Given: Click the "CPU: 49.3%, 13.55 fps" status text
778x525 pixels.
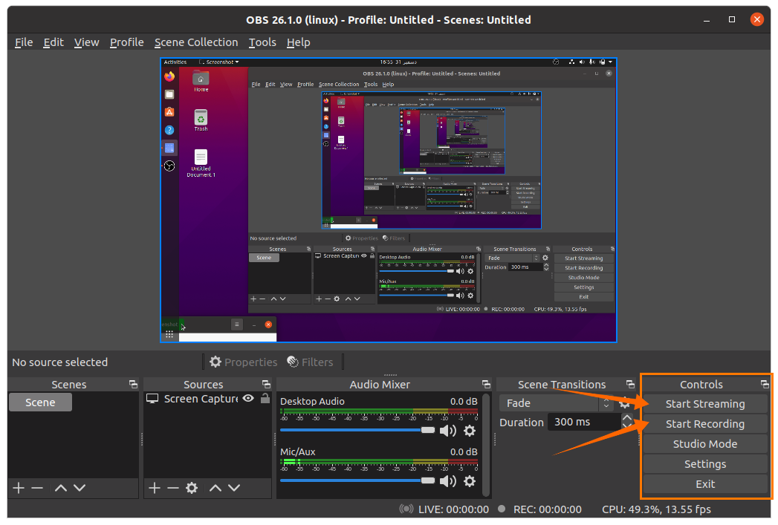Looking at the screenshot, I should (656, 509).
